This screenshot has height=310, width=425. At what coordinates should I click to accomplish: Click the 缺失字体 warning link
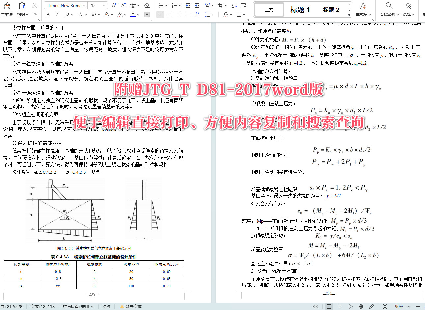(x=135, y=306)
